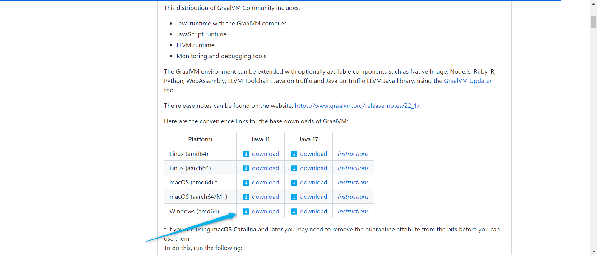This screenshot has height=255, width=597.
Task: Click the Java 11 column header
Action: [x=261, y=139]
